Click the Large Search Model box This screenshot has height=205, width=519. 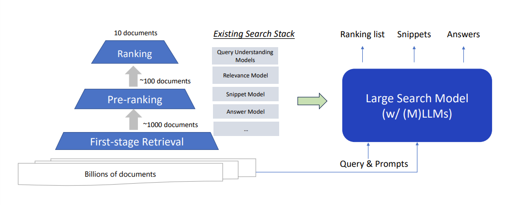[x=417, y=105]
